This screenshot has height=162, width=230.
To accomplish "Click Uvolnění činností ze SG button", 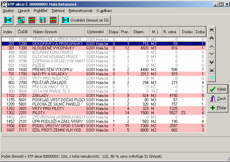I will point(85,20).
